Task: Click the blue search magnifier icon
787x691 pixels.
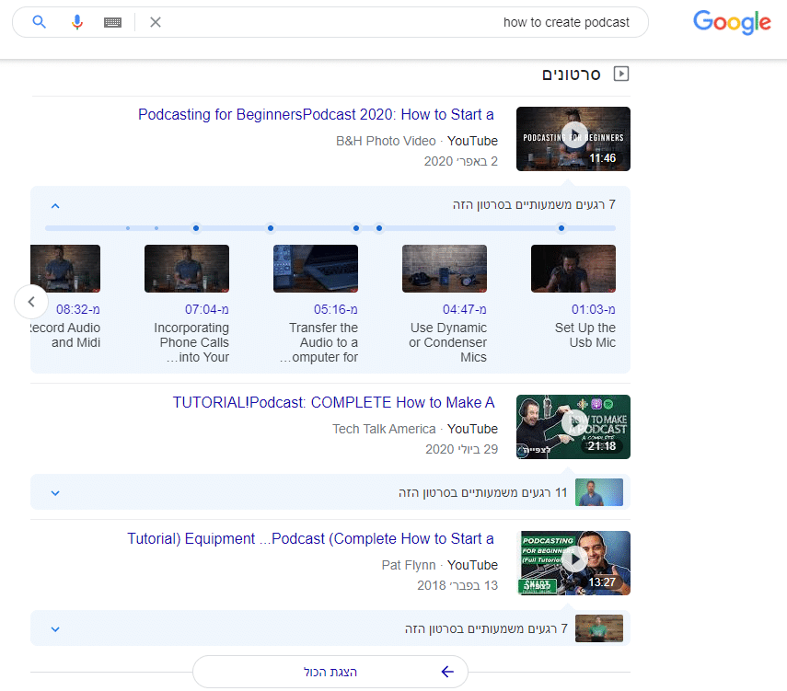Action: 39,22
